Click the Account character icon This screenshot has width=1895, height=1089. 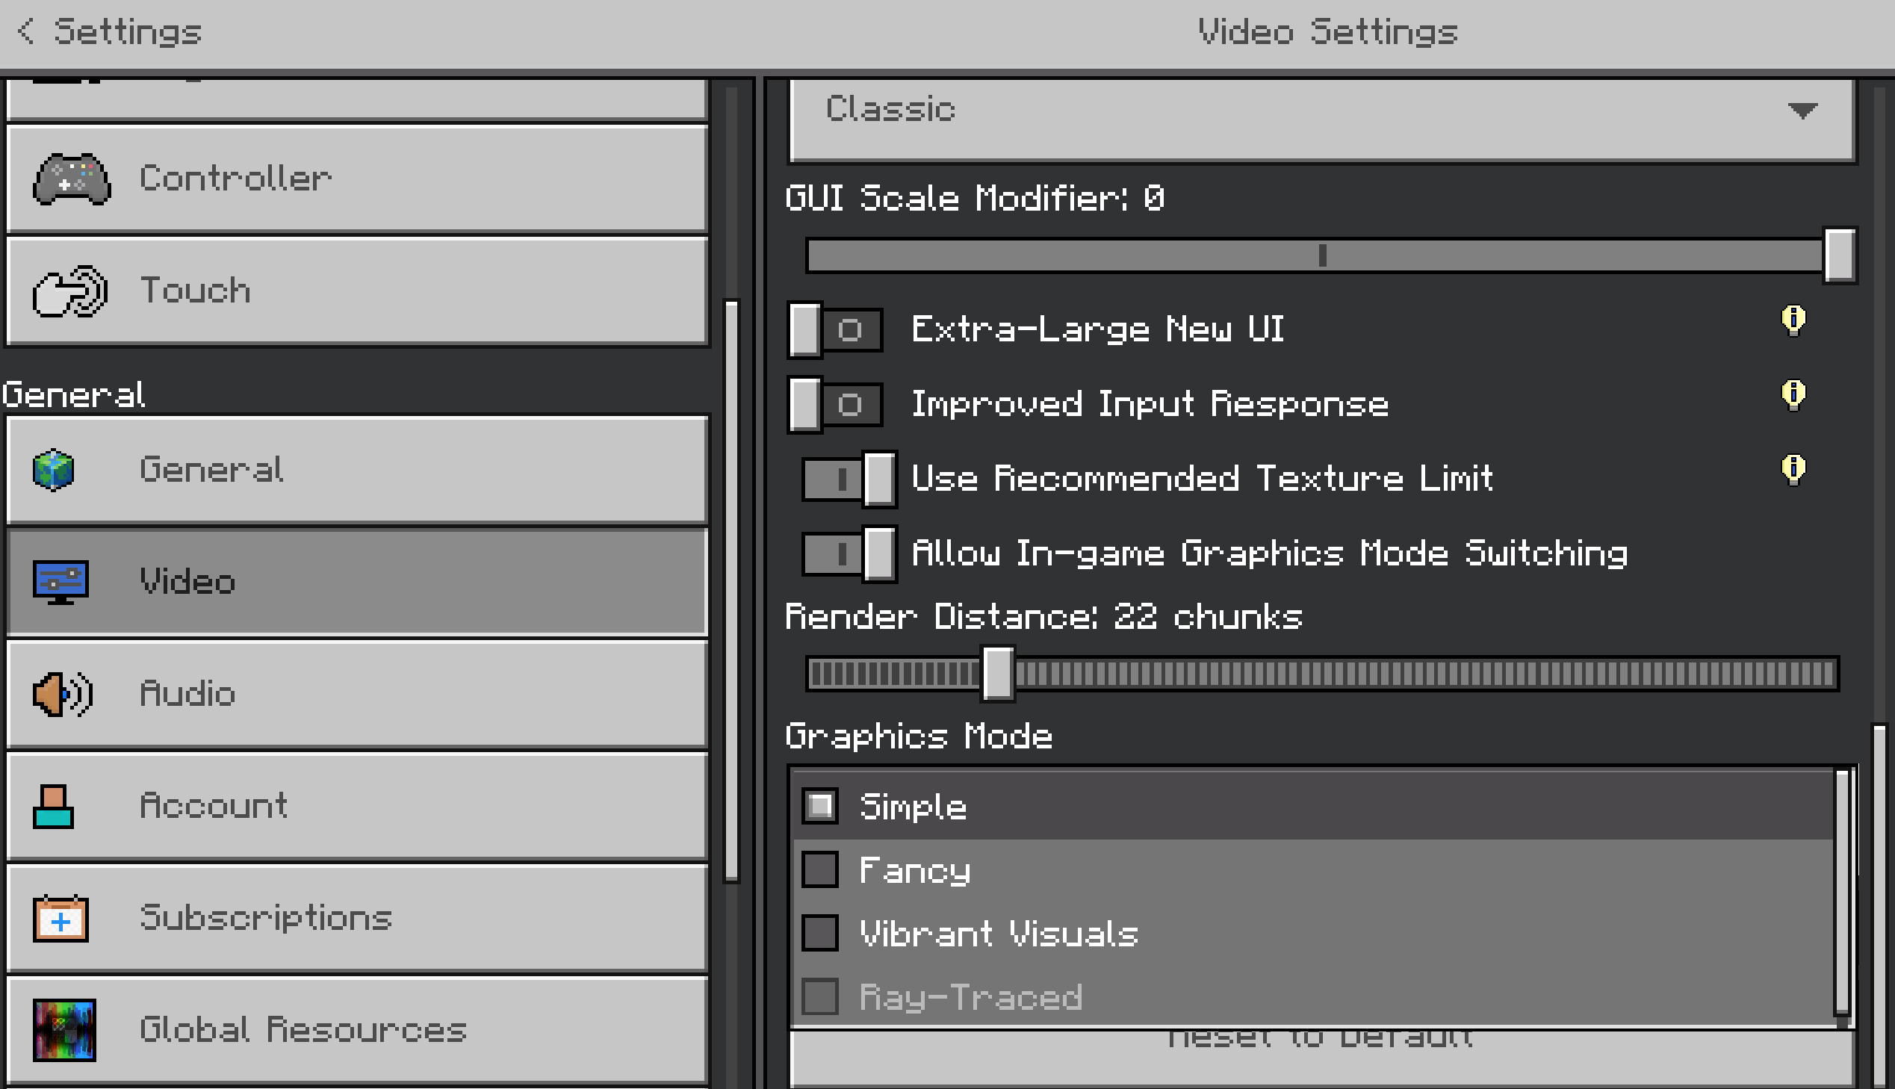tap(54, 806)
